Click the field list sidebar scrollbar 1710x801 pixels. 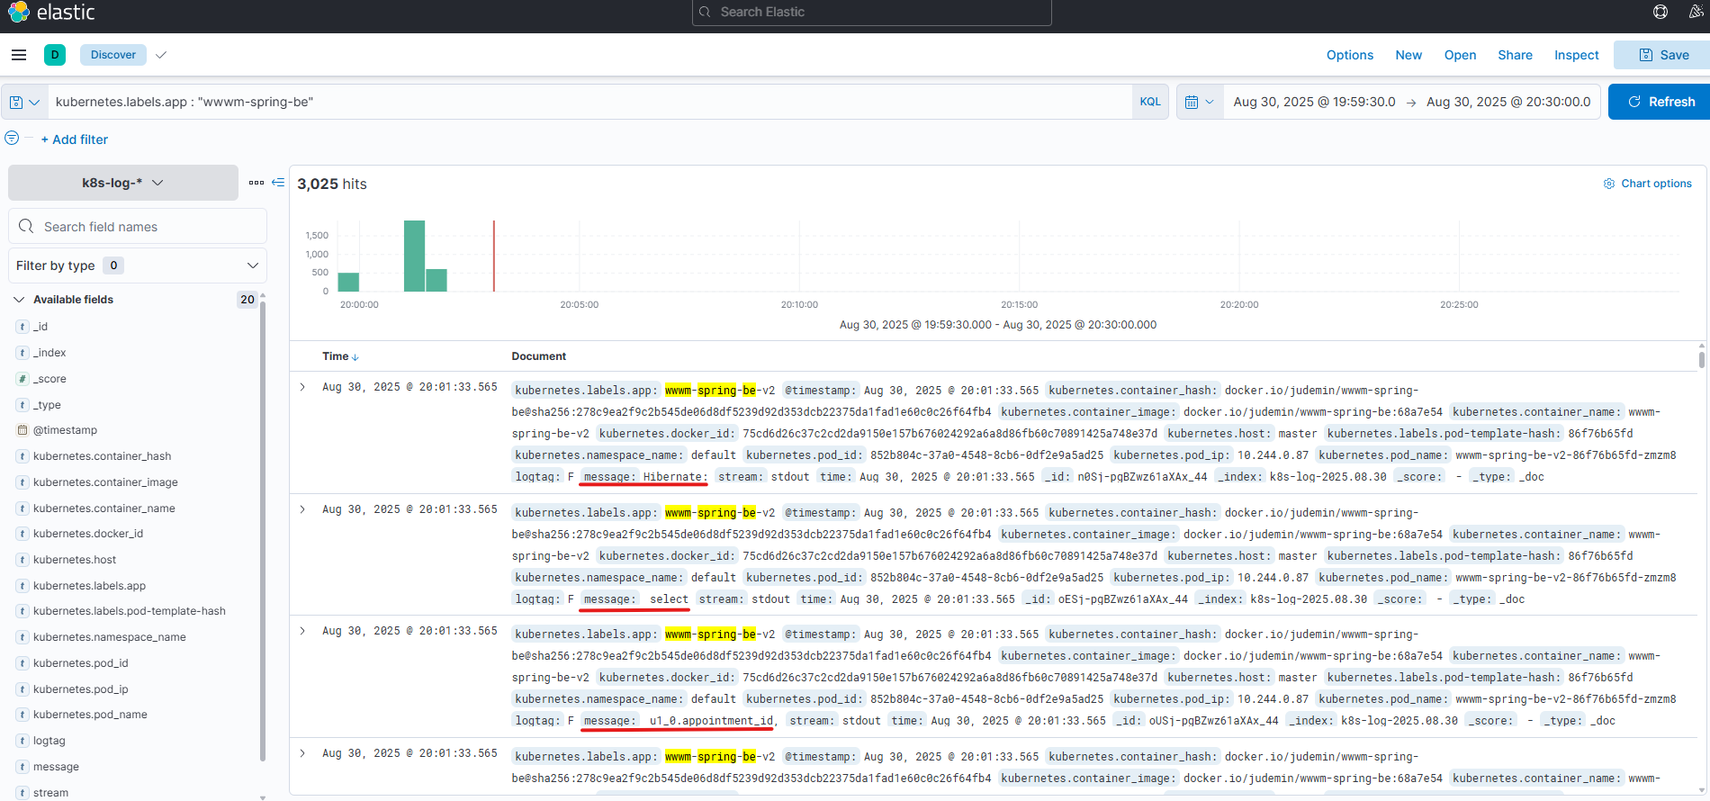point(263,531)
